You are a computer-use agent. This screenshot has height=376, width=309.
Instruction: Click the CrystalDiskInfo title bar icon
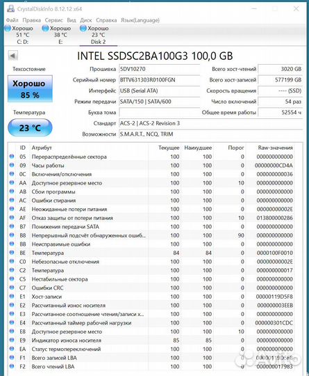10,9
